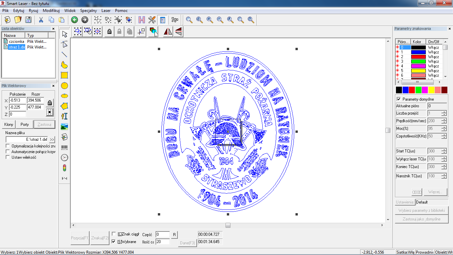Image resolution: width=453 pixels, height=255 pixels.
Task: Toggle Znak ciągły checkbox
Action: pyautogui.click(x=114, y=234)
